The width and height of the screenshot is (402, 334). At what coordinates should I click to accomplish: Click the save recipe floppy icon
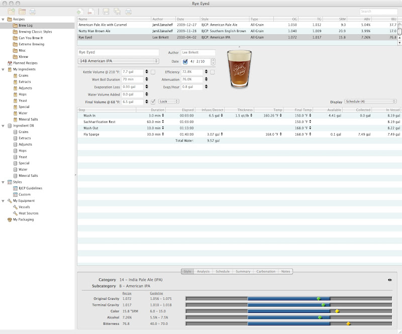click(x=106, y=11)
